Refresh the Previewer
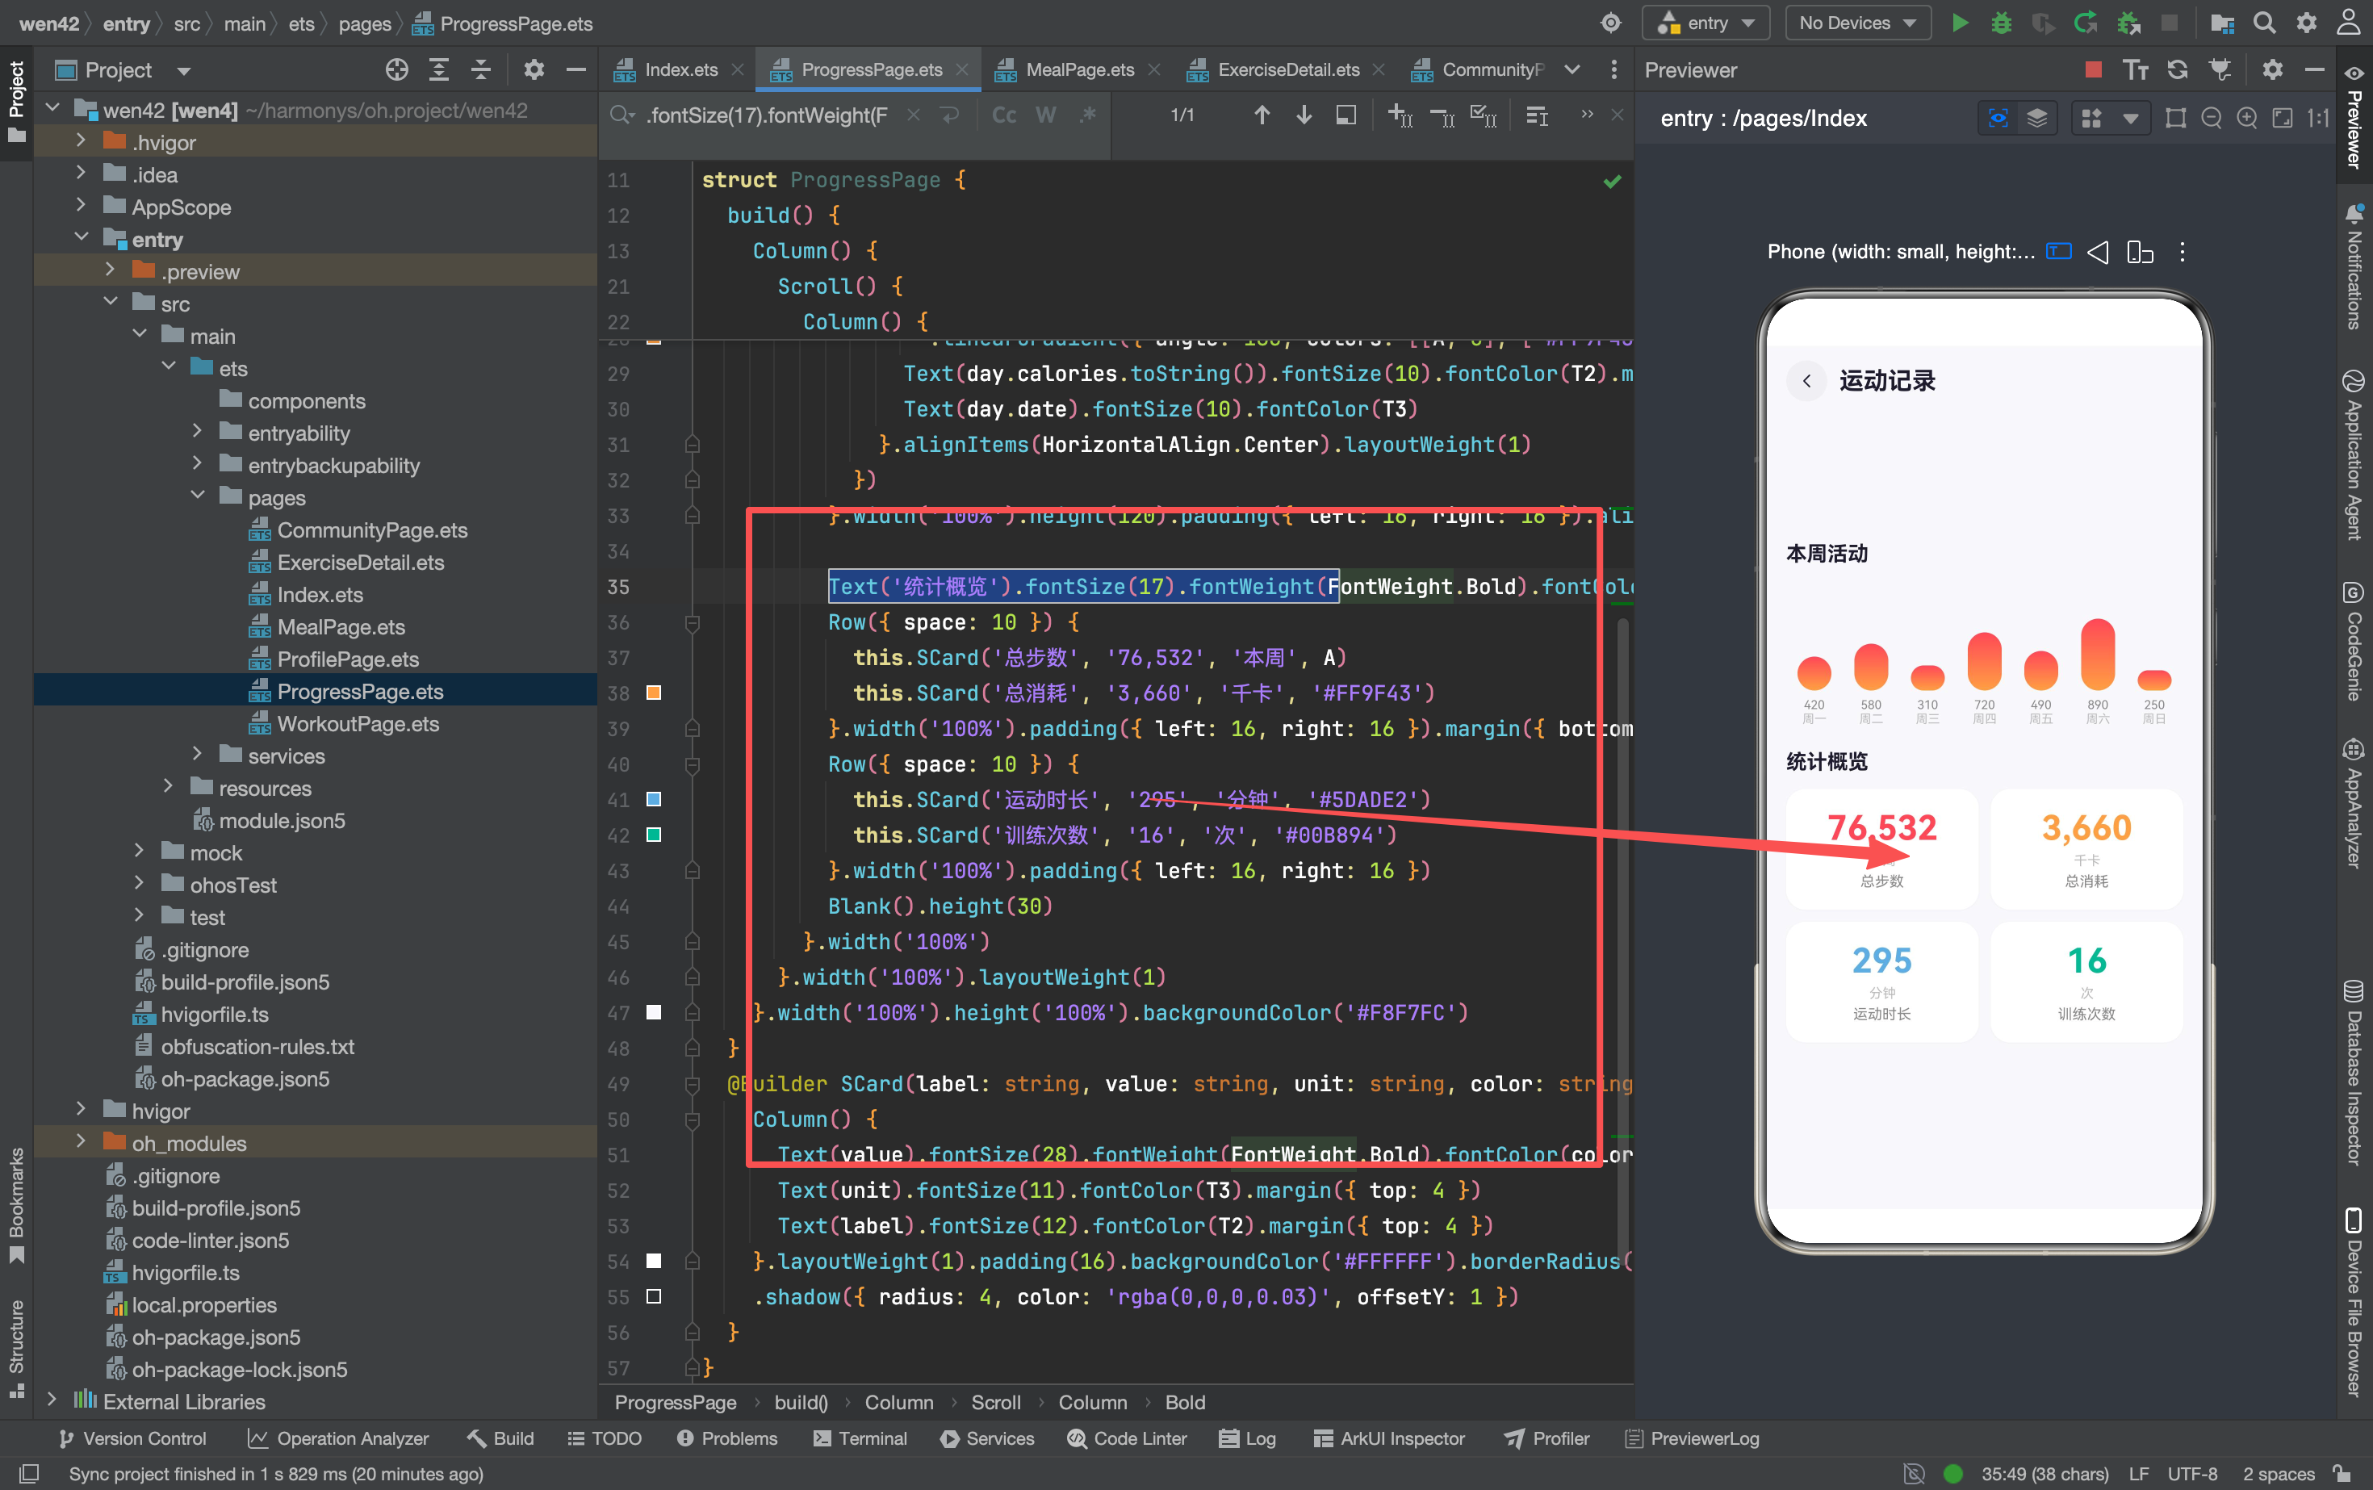Viewport: 2373px width, 1490px height. 2178,69
